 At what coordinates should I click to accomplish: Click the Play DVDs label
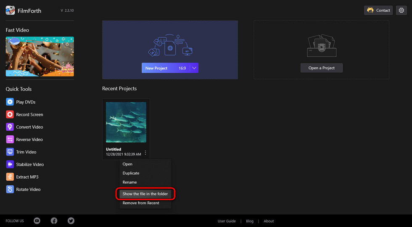tap(26, 102)
